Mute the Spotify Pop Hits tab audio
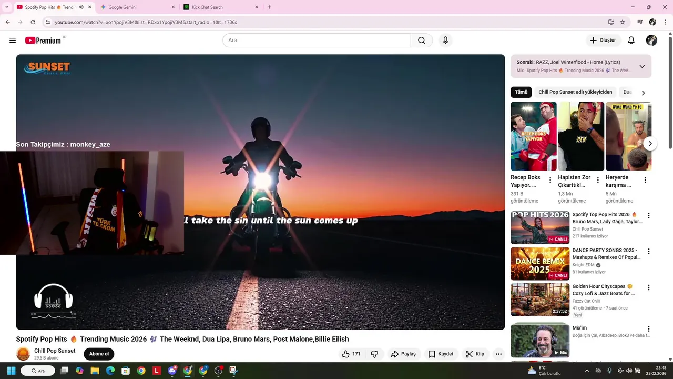 point(81,7)
